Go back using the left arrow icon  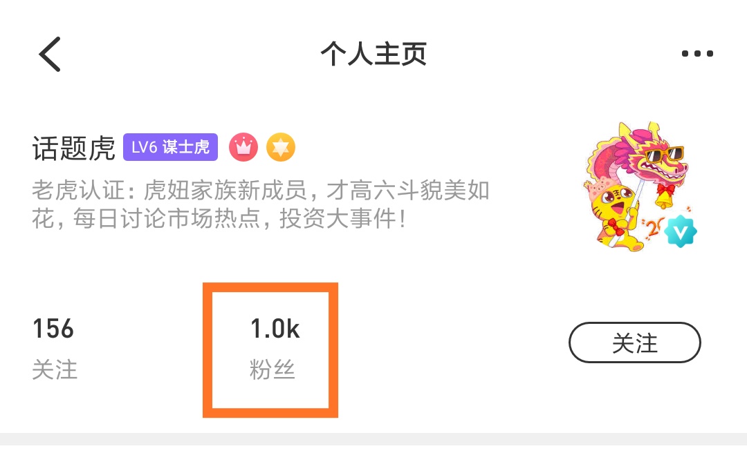[x=50, y=55]
